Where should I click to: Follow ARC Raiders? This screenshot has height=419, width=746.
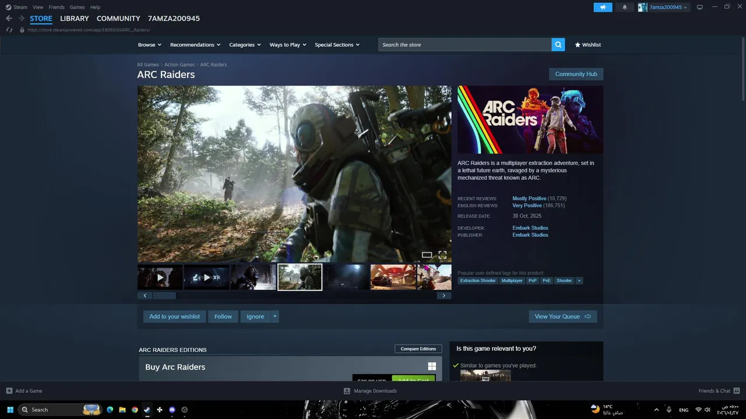(x=223, y=317)
